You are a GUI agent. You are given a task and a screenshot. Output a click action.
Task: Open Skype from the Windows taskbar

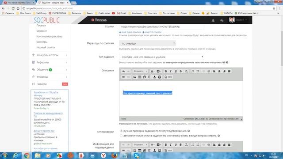click(x=137, y=155)
